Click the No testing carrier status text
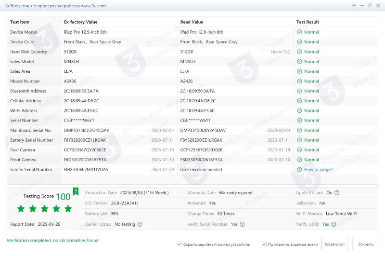385x256 pixels. (125, 224)
